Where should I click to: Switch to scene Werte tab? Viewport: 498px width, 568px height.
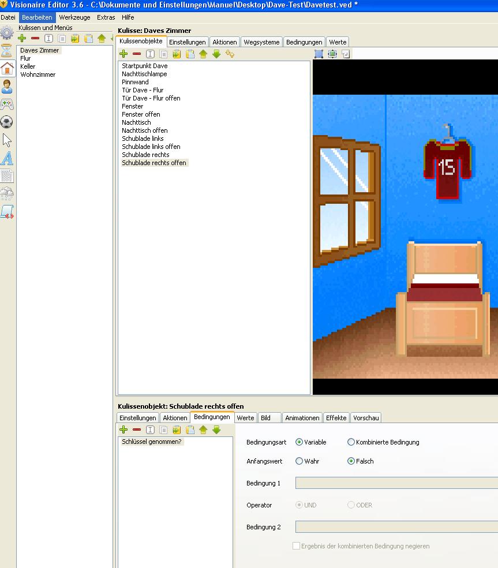point(338,42)
